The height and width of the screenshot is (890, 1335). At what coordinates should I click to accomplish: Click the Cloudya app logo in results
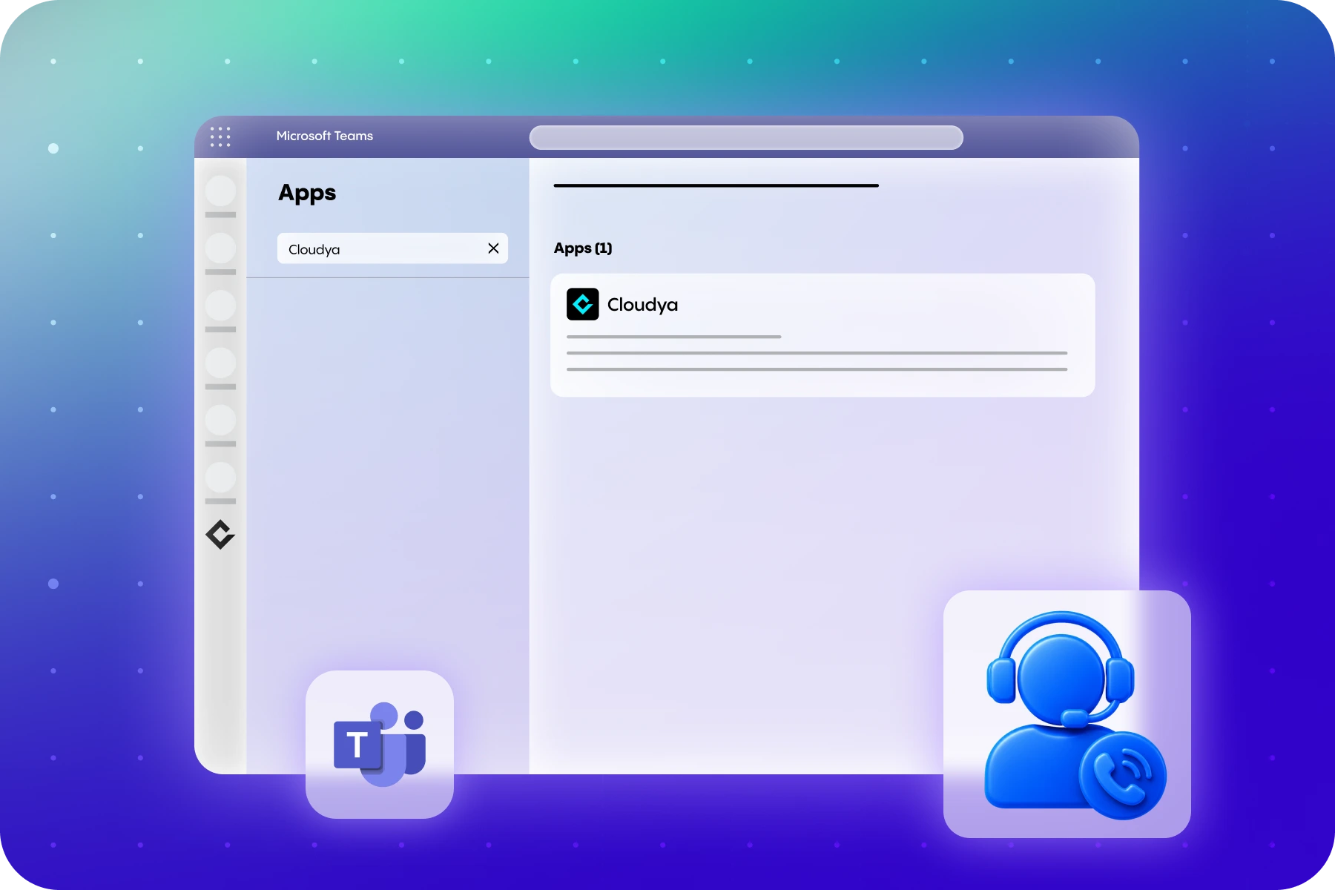(583, 304)
